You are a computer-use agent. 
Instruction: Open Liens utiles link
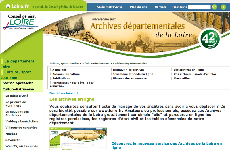tap(182, 78)
